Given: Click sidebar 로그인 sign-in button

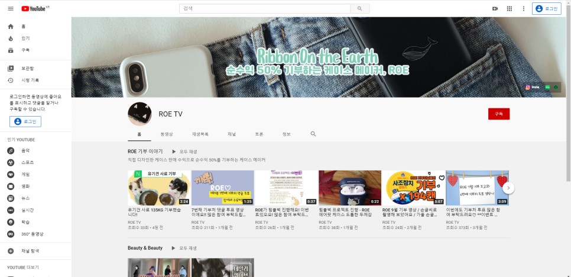Looking at the screenshot, I should click(x=25, y=121).
